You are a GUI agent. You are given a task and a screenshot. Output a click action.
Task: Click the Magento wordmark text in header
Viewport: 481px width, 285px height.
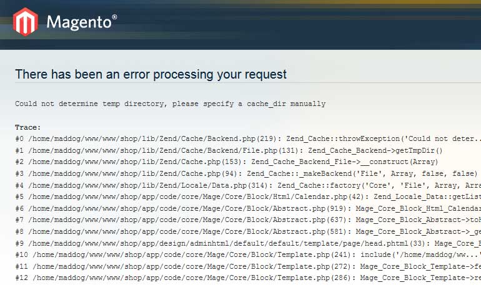pos(82,22)
